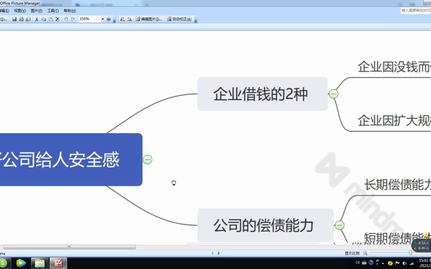Click the 长期偿债能力 sub-branch text

pos(397,185)
